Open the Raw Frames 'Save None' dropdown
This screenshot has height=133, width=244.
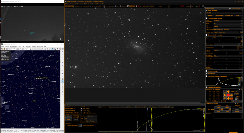92,116
